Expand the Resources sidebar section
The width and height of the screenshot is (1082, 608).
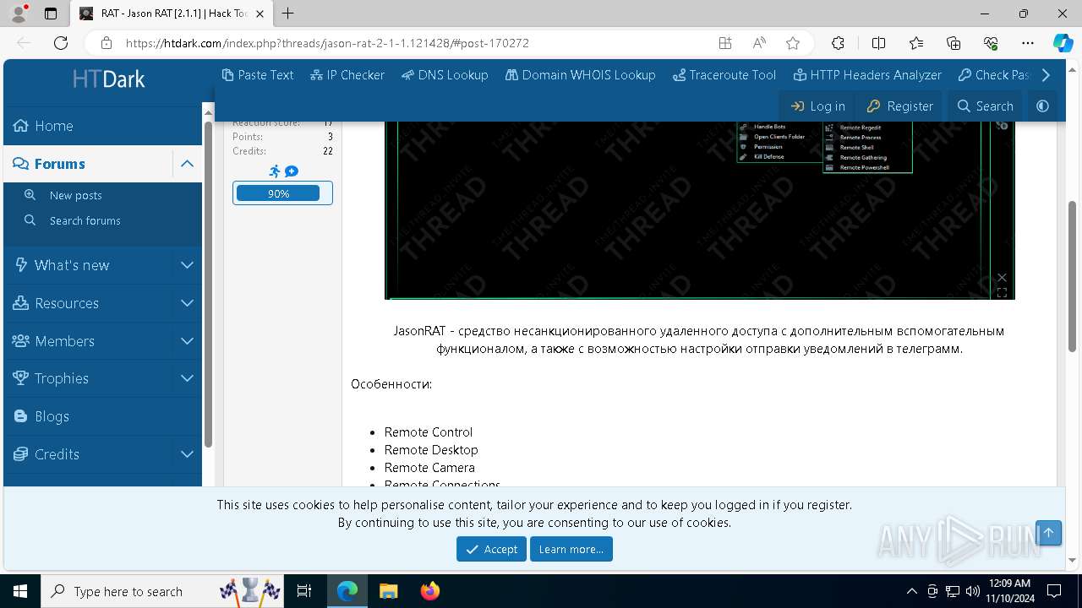point(187,303)
